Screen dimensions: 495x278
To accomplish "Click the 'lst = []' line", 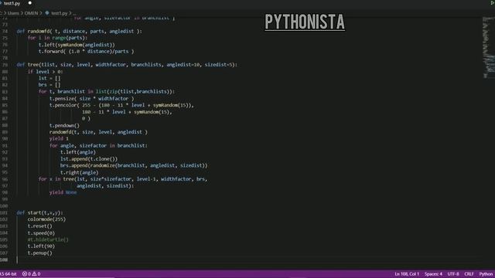I will [x=49, y=78].
